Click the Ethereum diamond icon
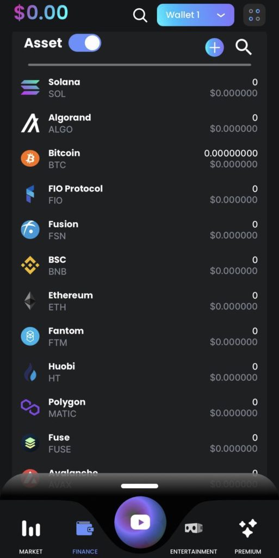Screen dimensions: 279x558 point(30,301)
